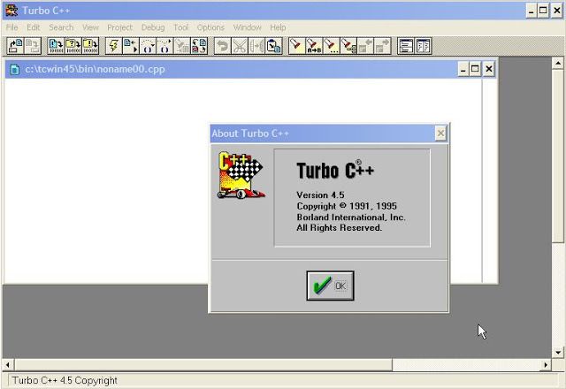
Task: Click the Open file toolbar icon
Action: (16, 46)
